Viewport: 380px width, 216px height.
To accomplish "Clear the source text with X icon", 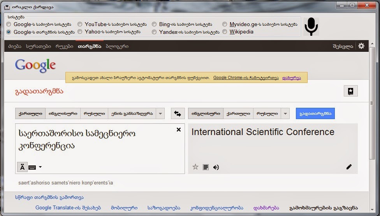I will (x=179, y=130).
